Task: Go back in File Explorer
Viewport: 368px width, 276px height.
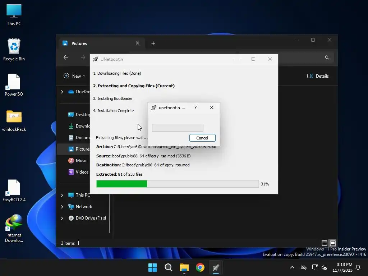Action: coord(66,57)
